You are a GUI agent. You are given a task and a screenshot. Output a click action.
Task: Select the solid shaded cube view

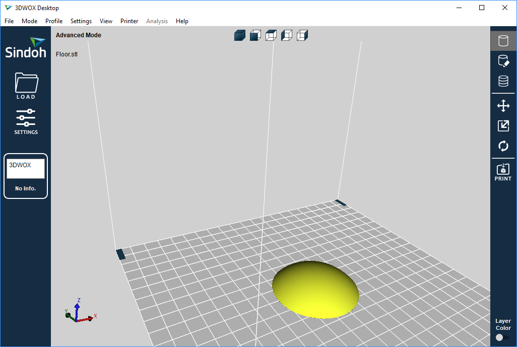[240, 35]
